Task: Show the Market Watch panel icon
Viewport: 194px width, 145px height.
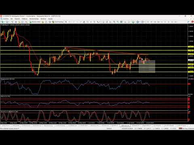Action: pos(12,22)
